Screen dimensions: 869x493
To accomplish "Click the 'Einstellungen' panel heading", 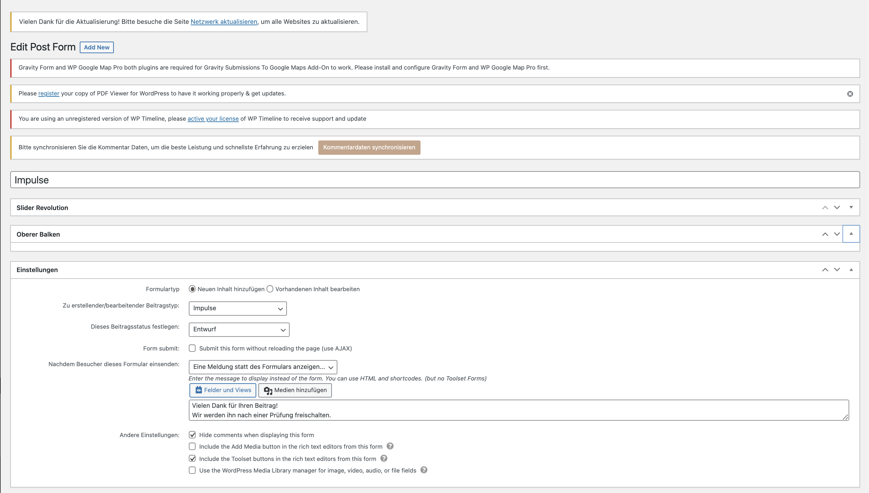I will (x=37, y=270).
